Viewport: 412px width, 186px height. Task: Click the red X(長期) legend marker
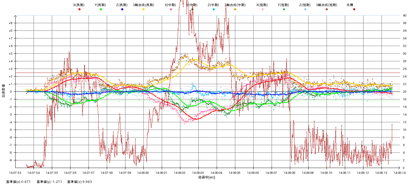[79, 9]
